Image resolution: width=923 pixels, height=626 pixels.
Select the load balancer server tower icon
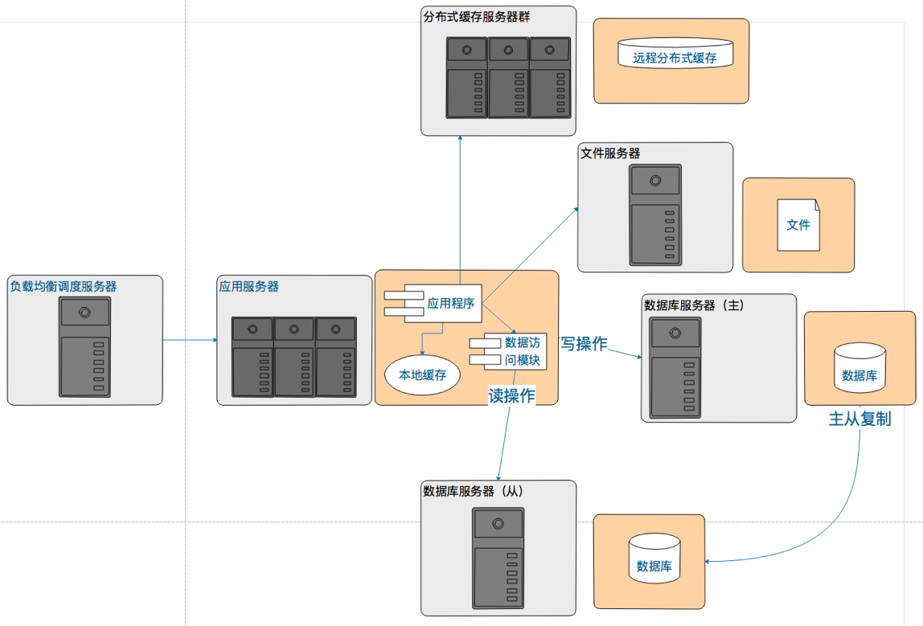coord(84,346)
